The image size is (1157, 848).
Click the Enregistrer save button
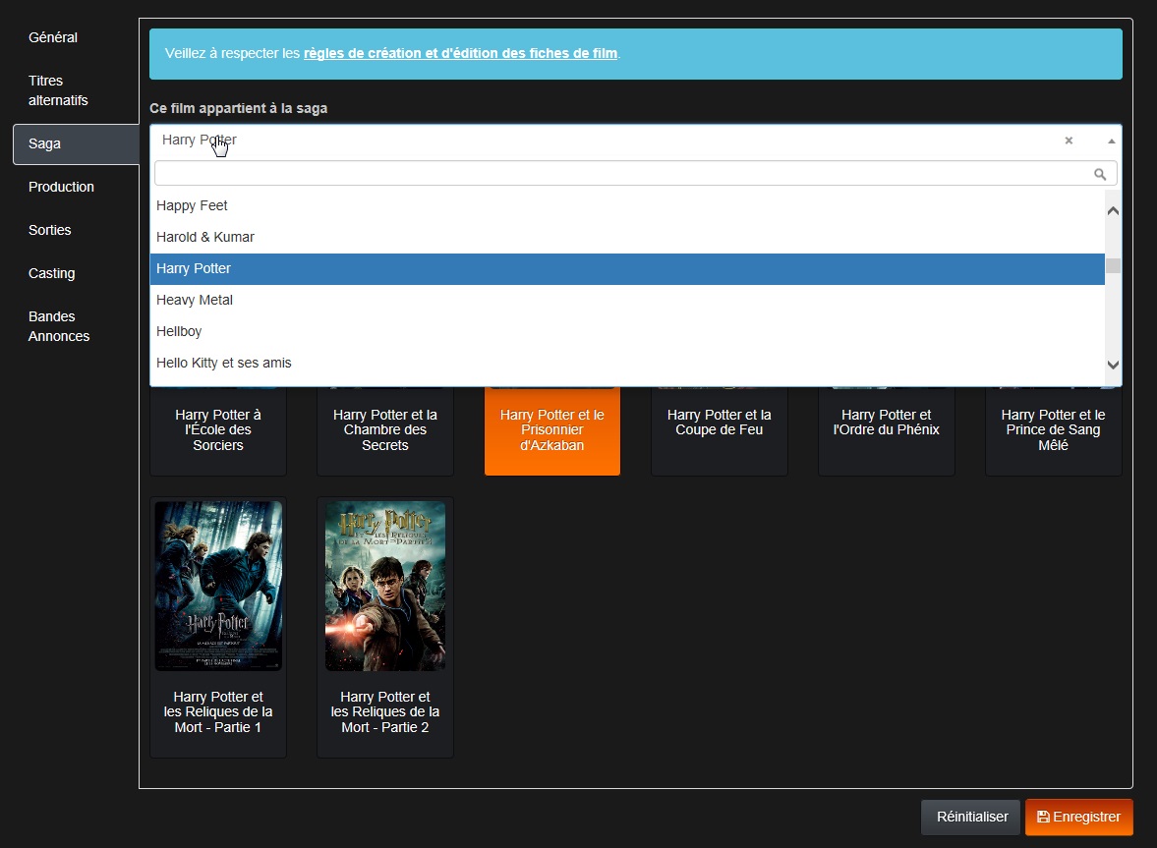coord(1078,817)
